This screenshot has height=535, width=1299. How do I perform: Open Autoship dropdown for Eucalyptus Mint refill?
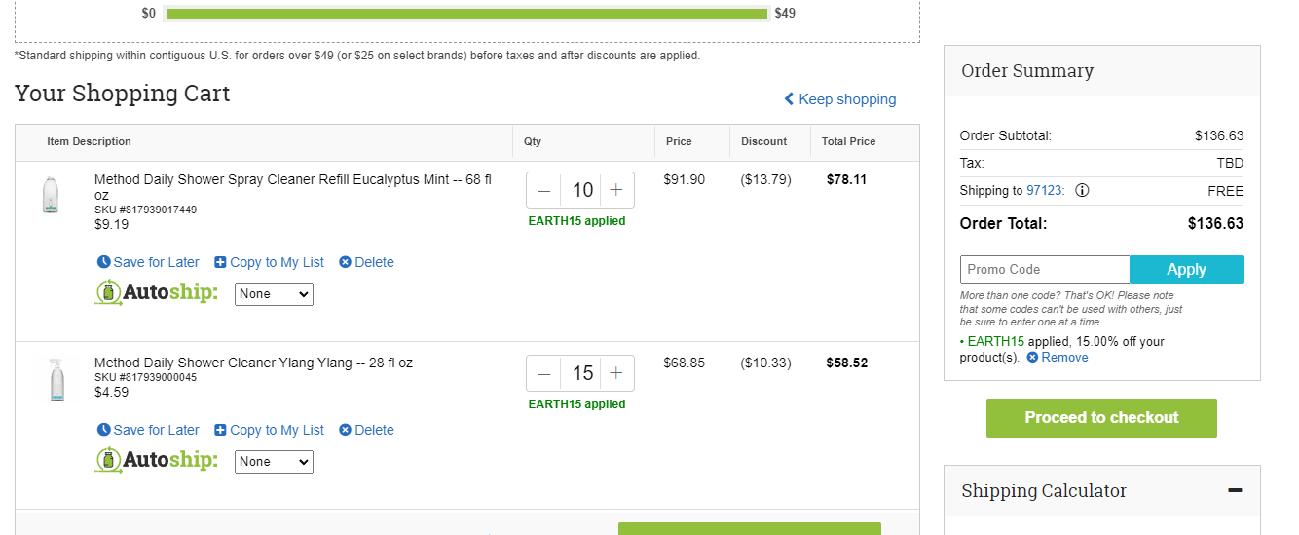point(274,293)
